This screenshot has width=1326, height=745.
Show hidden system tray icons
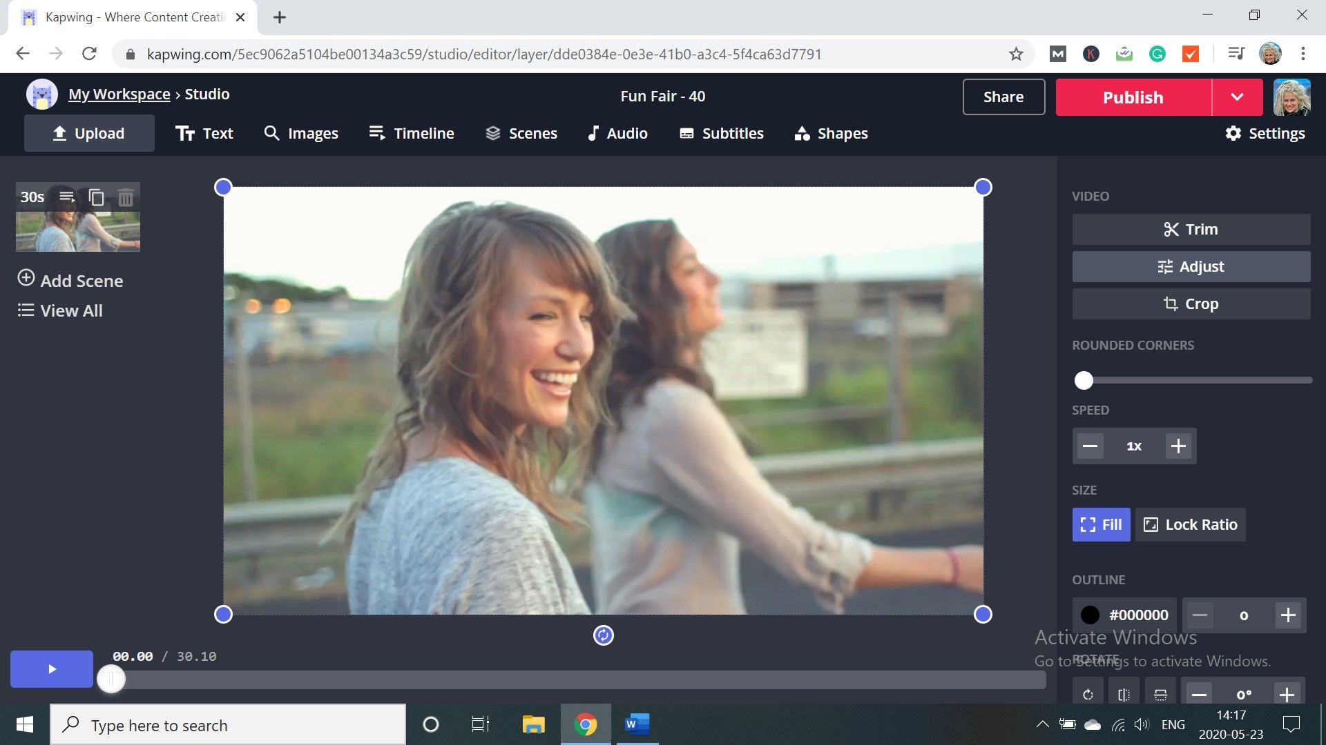click(1042, 724)
